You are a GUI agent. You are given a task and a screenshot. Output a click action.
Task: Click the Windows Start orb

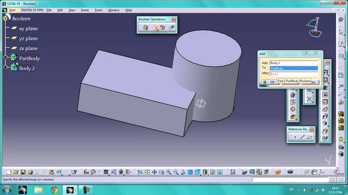6,190
